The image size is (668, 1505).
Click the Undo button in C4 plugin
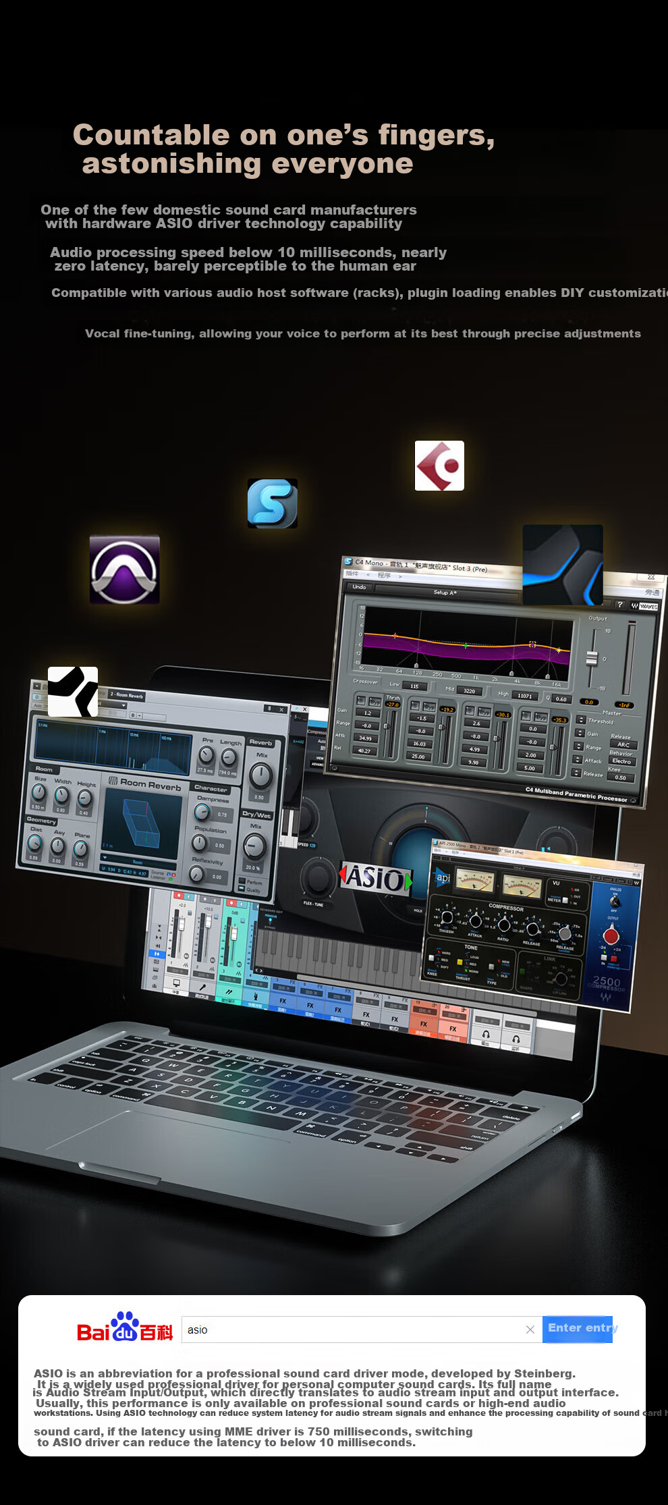coord(360,587)
